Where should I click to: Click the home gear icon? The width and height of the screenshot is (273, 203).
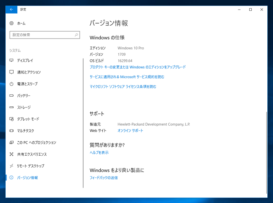[12, 23]
